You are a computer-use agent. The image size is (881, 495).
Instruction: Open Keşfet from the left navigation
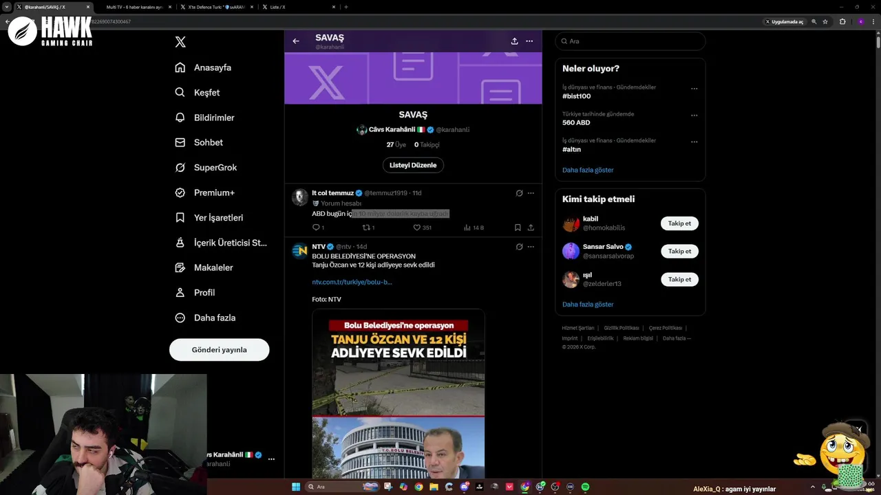pos(198,92)
